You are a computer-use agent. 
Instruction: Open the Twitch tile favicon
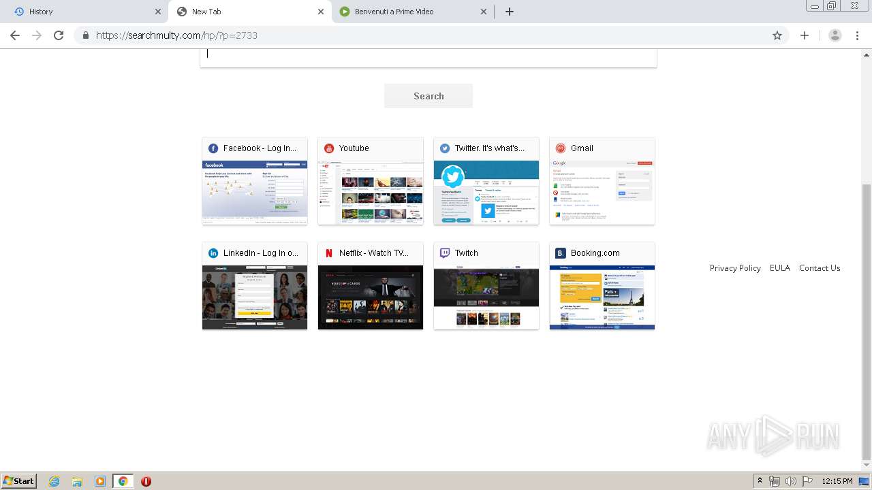[445, 253]
